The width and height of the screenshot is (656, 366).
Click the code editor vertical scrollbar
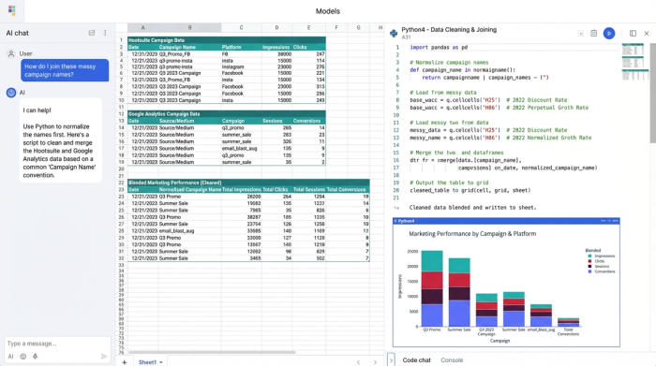652,93
